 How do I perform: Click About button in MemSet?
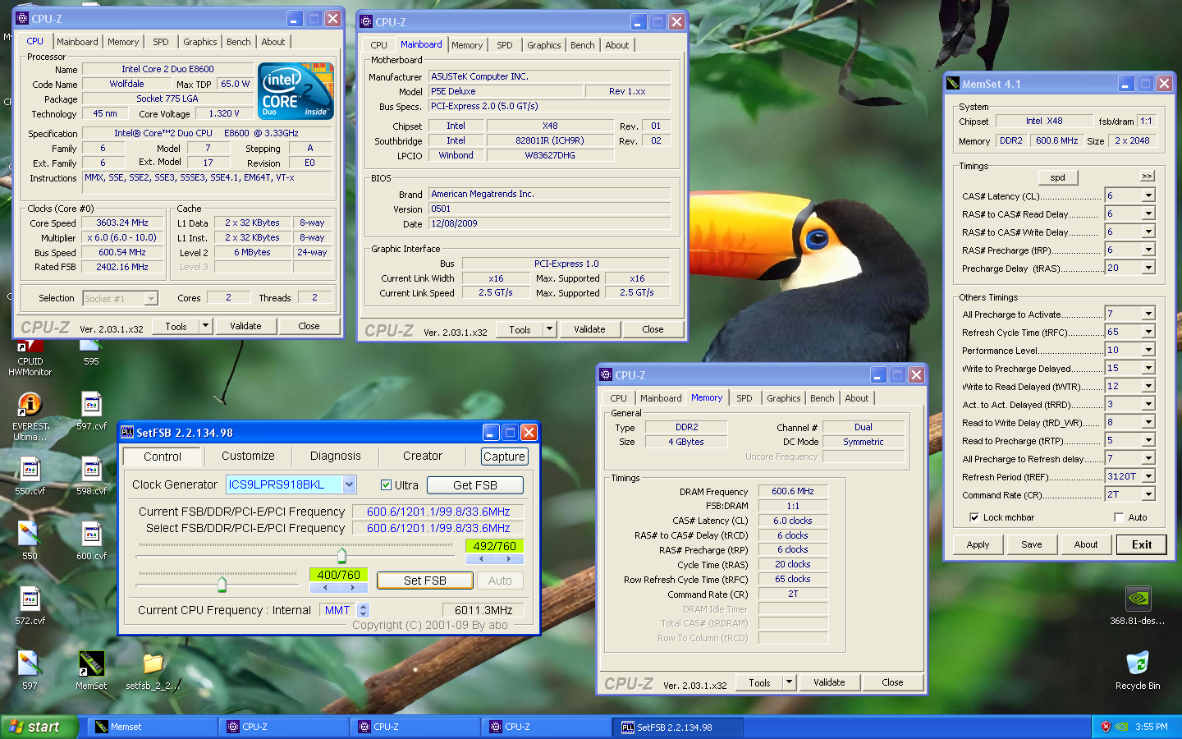[1086, 544]
